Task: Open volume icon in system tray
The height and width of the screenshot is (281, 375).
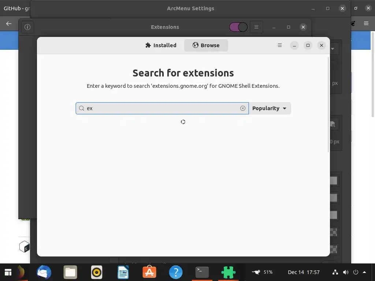Action: click(346, 272)
